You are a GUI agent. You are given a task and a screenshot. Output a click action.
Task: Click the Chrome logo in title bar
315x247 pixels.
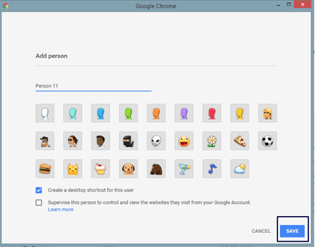pos(6,6)
